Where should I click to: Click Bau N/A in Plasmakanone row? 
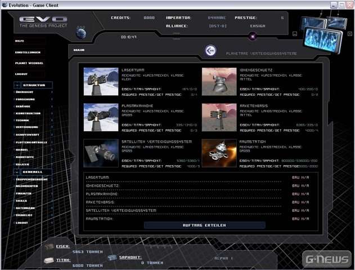point(300,194)
